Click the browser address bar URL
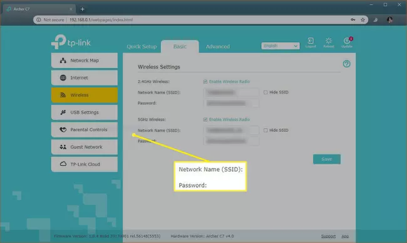The width and height of the screenshot is (407, 243). click(101, 20)
